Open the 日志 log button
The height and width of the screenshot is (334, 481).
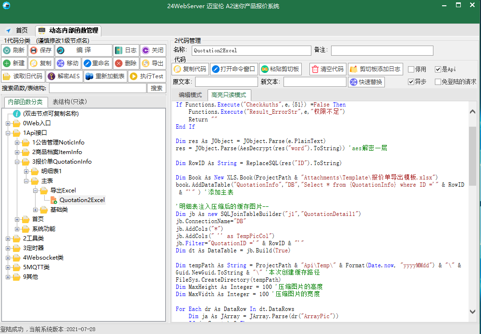[x=126, y=50]
